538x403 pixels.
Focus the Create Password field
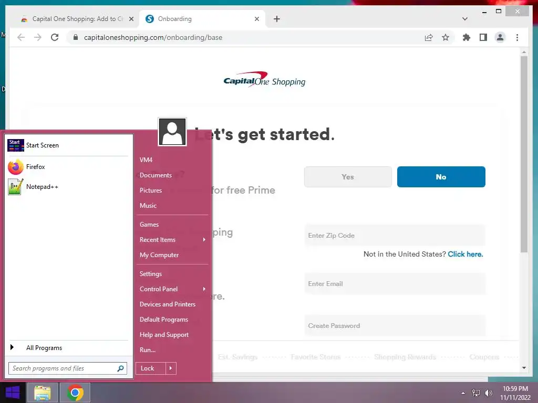395,325
